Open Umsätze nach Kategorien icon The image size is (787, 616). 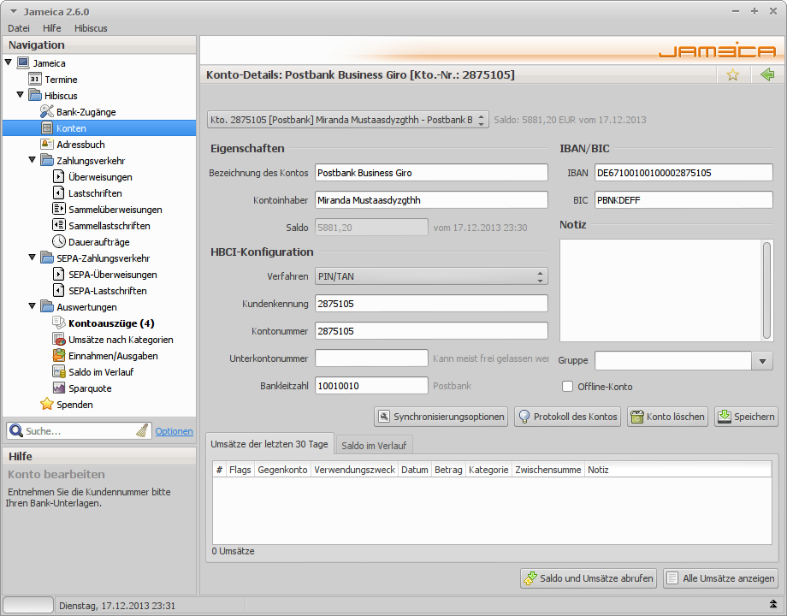[x=59, y=340]
